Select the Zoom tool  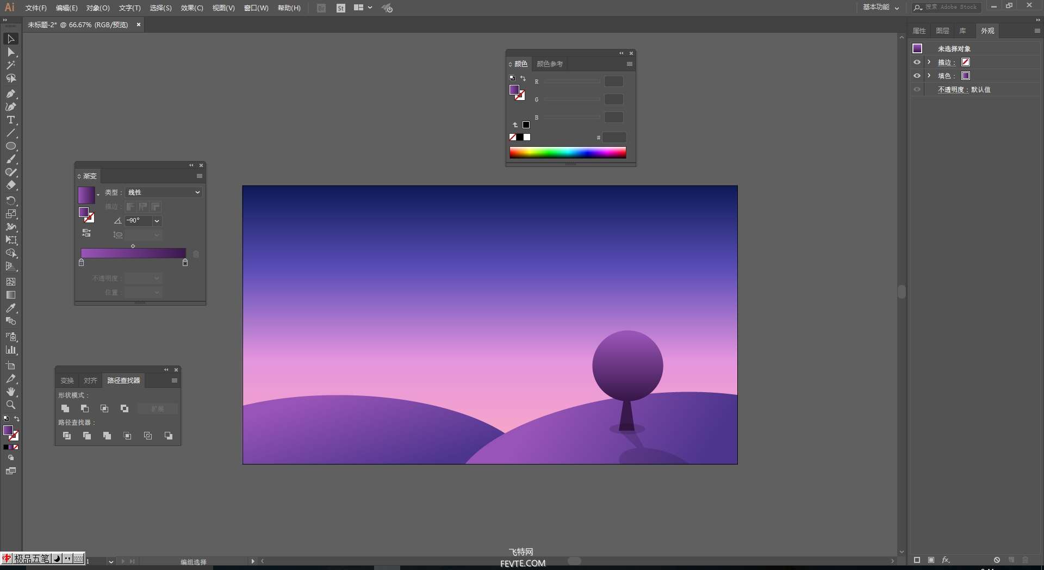[11, 405]
